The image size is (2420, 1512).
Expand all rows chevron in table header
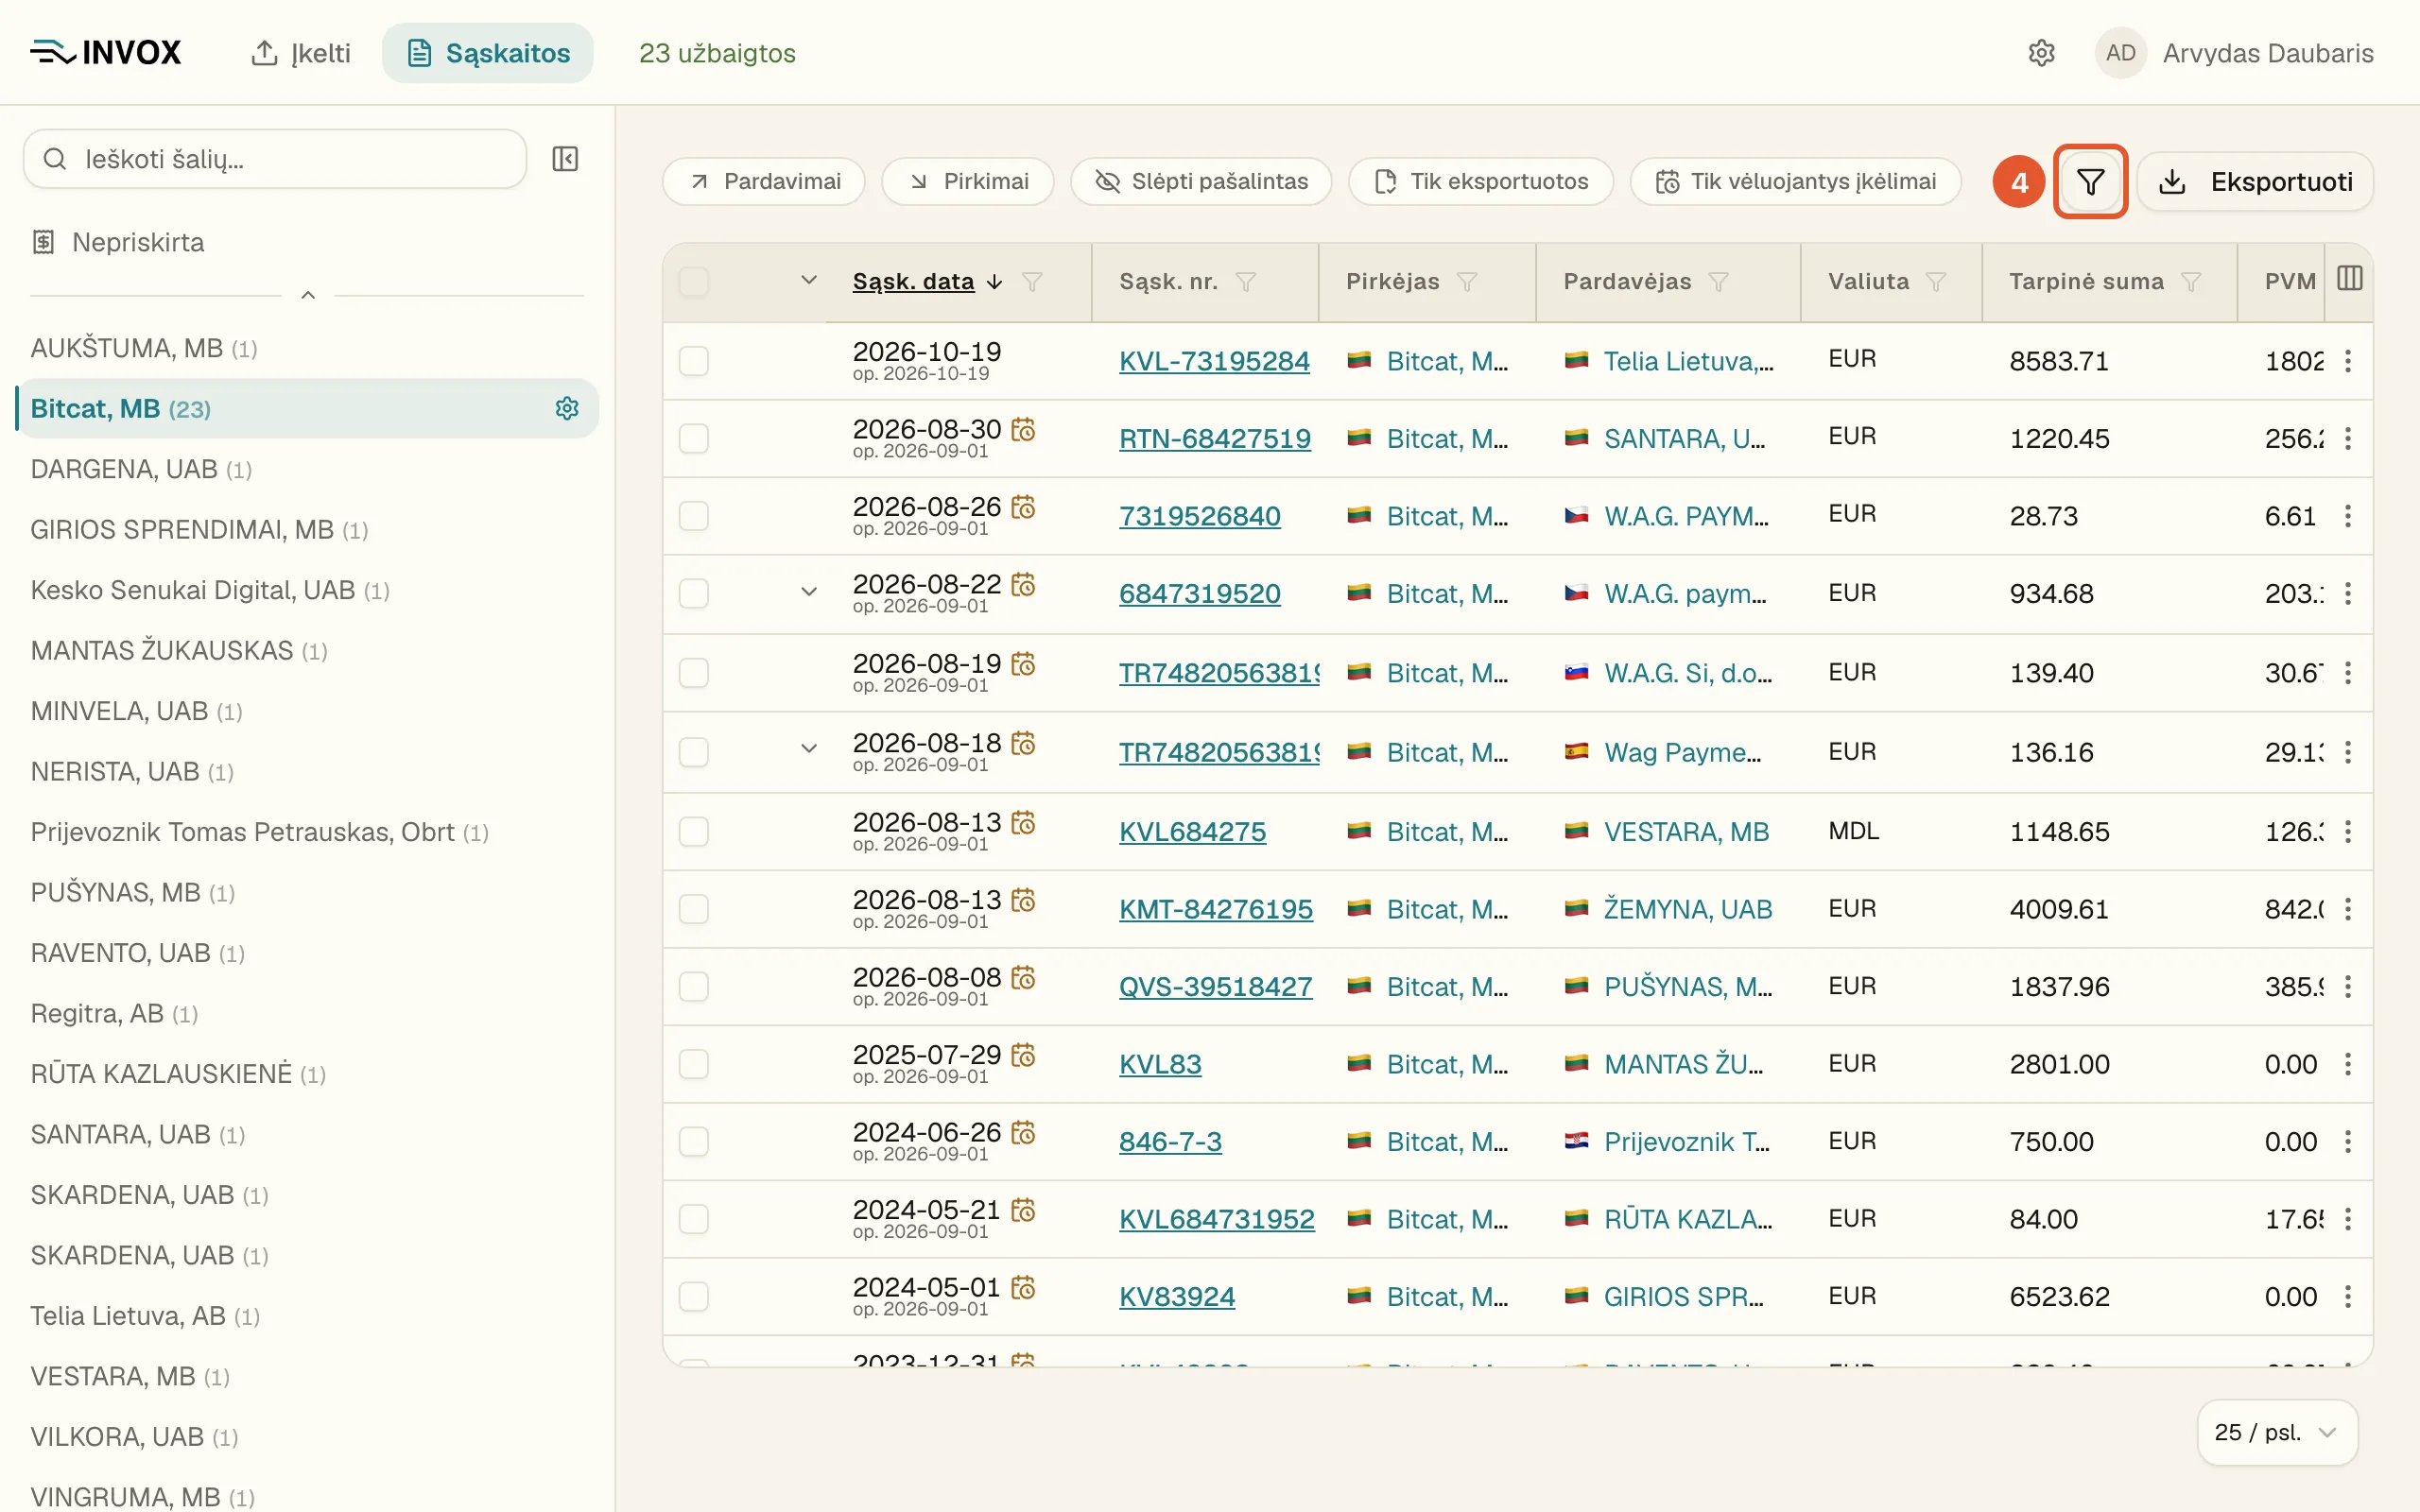point(809,281)
